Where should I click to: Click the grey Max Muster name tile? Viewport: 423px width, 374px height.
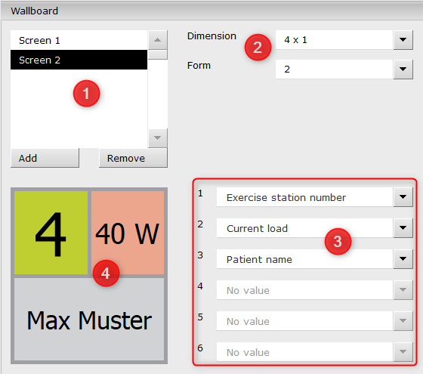pyautogui.click(x=89, y=319)
